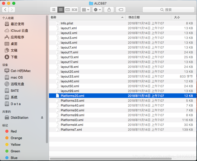
Task: Select Platforms50.xml file
Action: tap(122, 110)
